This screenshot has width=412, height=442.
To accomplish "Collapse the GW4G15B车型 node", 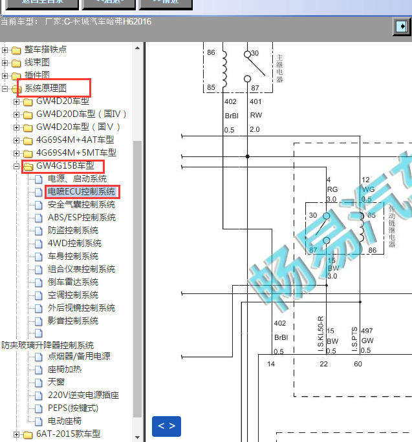I will [x=16, y=166].
